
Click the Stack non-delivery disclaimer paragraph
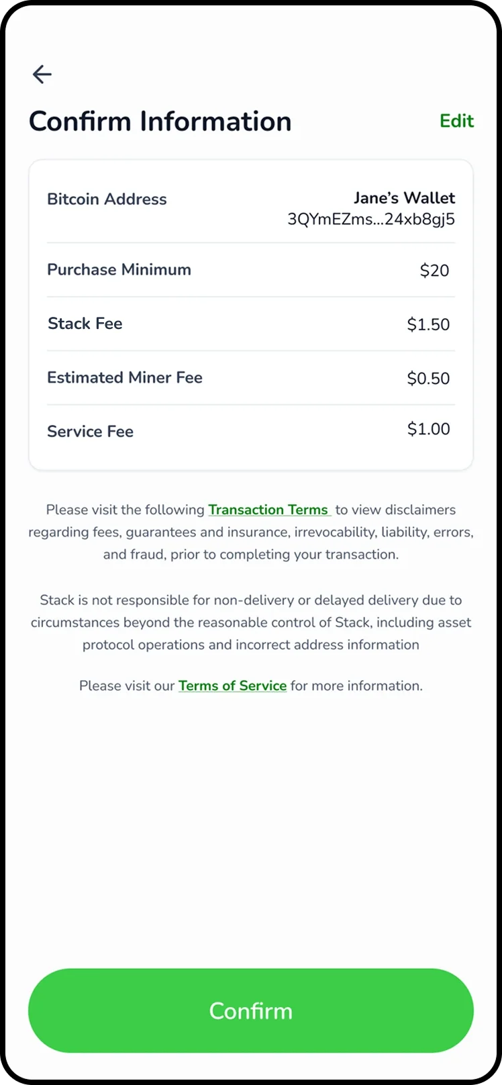(251, 622)
